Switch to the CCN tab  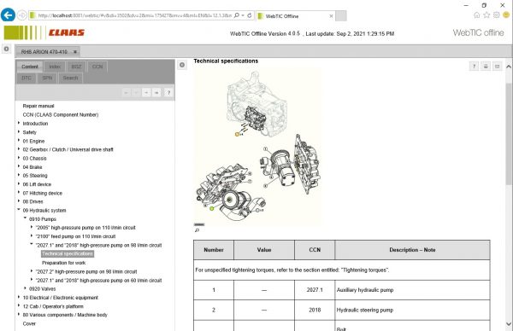click(x=97, y=67)
